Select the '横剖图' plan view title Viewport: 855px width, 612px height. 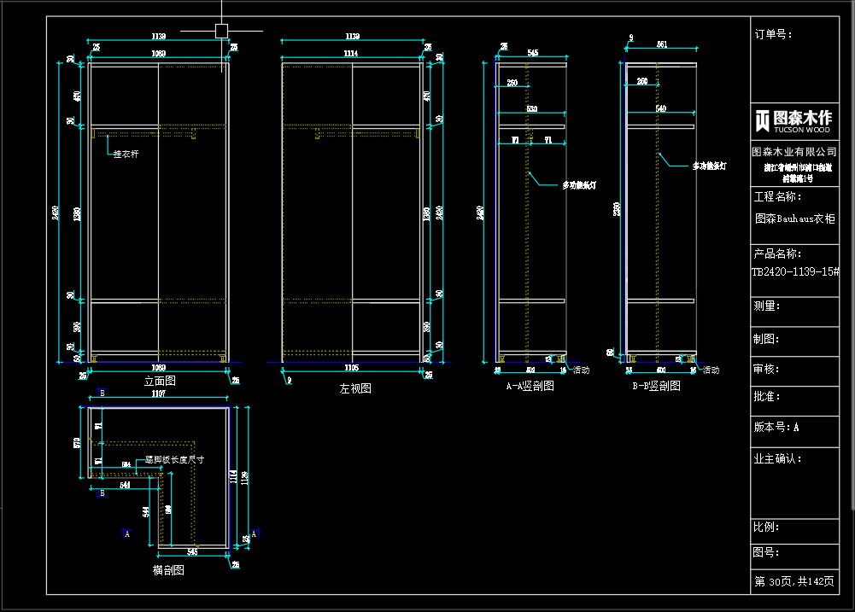tap(168, 570)
